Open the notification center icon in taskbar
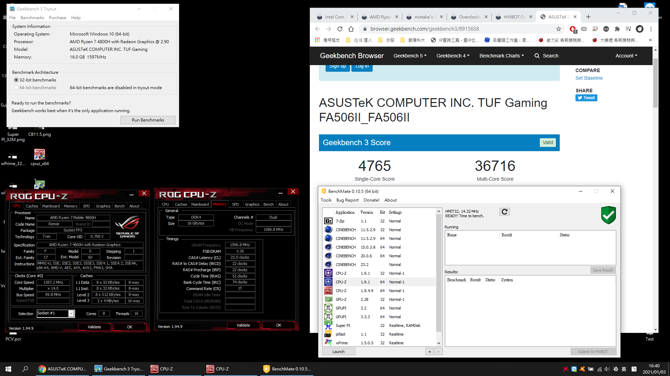The image size is (670, 376). coord(634,369)
